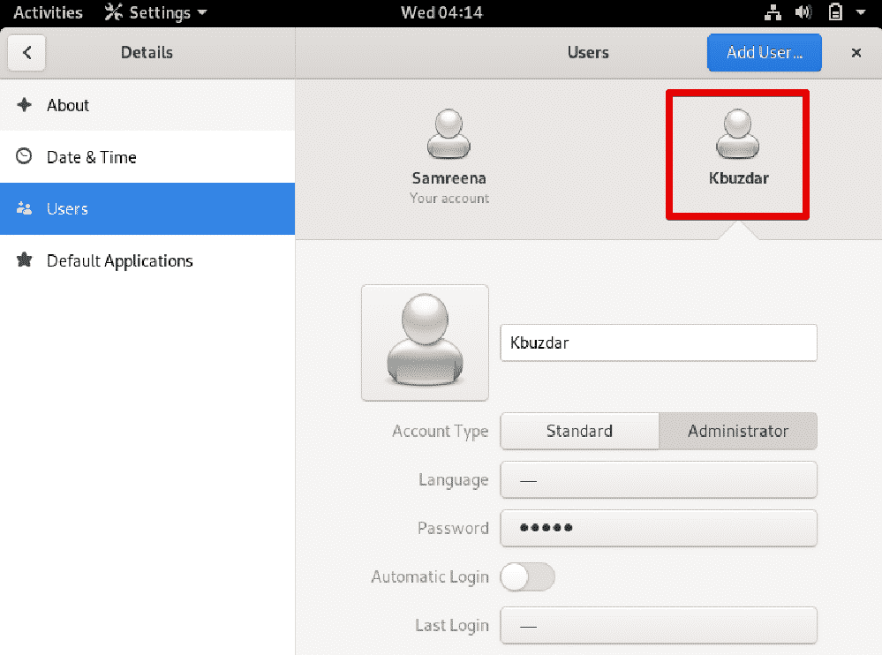The image size is (882, 655).
Task: Select the Samreena user avatar
Action: [449, 134]
